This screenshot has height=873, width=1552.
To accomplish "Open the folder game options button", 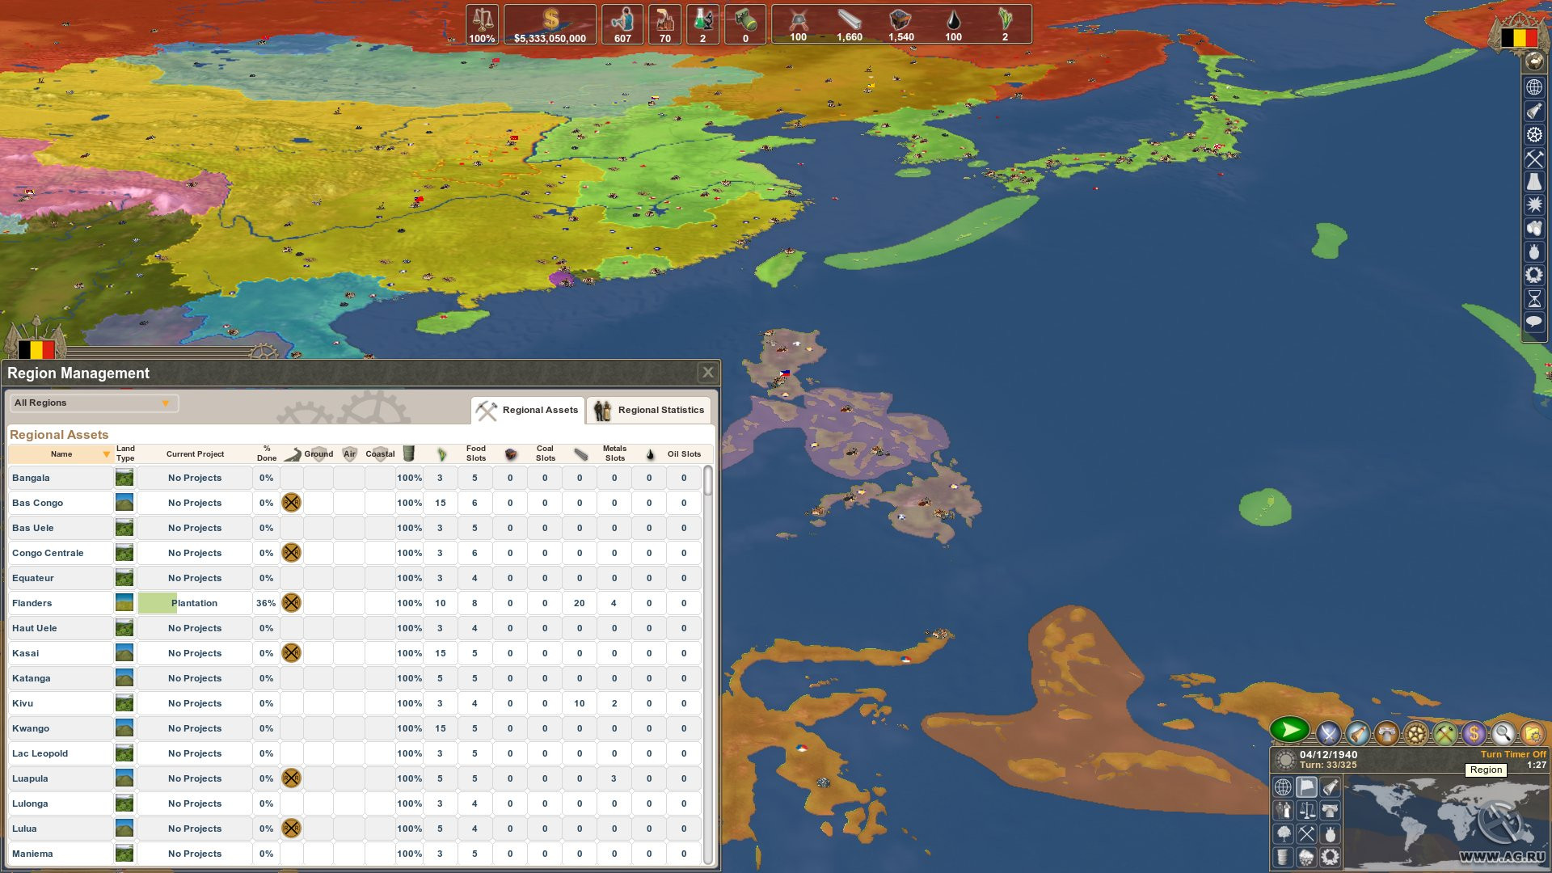I will pos(1532,734).
